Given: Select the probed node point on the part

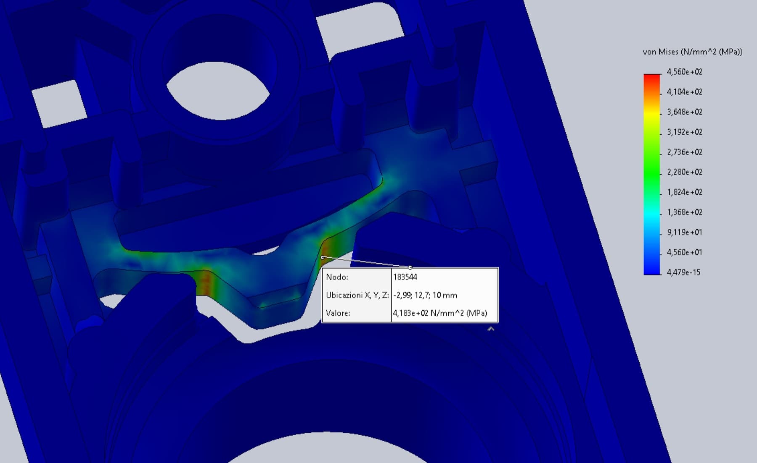Looking at the screenshot, I should point(322,257).
